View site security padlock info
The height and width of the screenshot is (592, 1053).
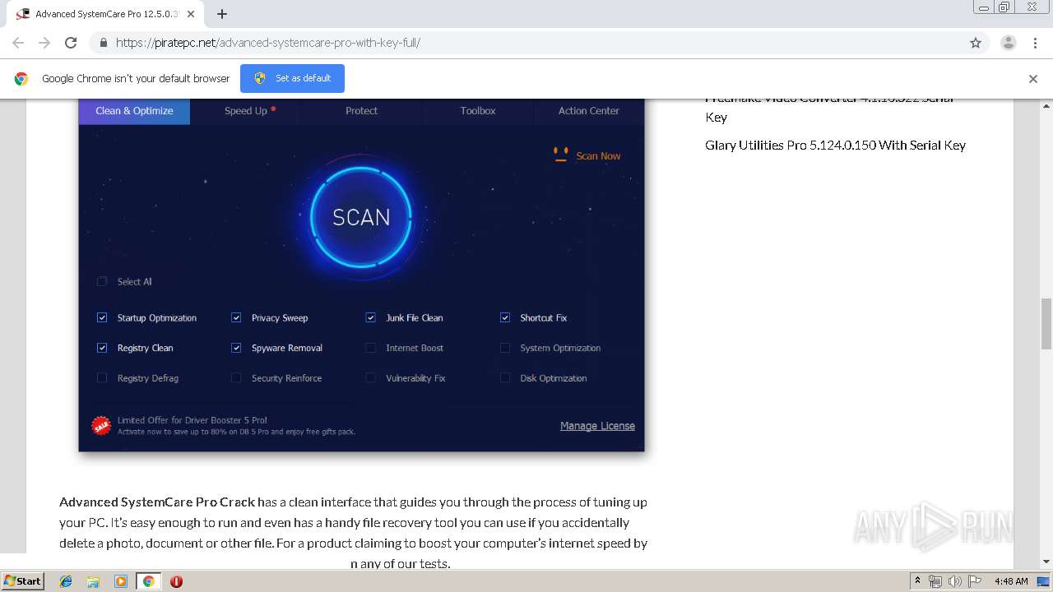pyautogui.click(x=103, y=43)
